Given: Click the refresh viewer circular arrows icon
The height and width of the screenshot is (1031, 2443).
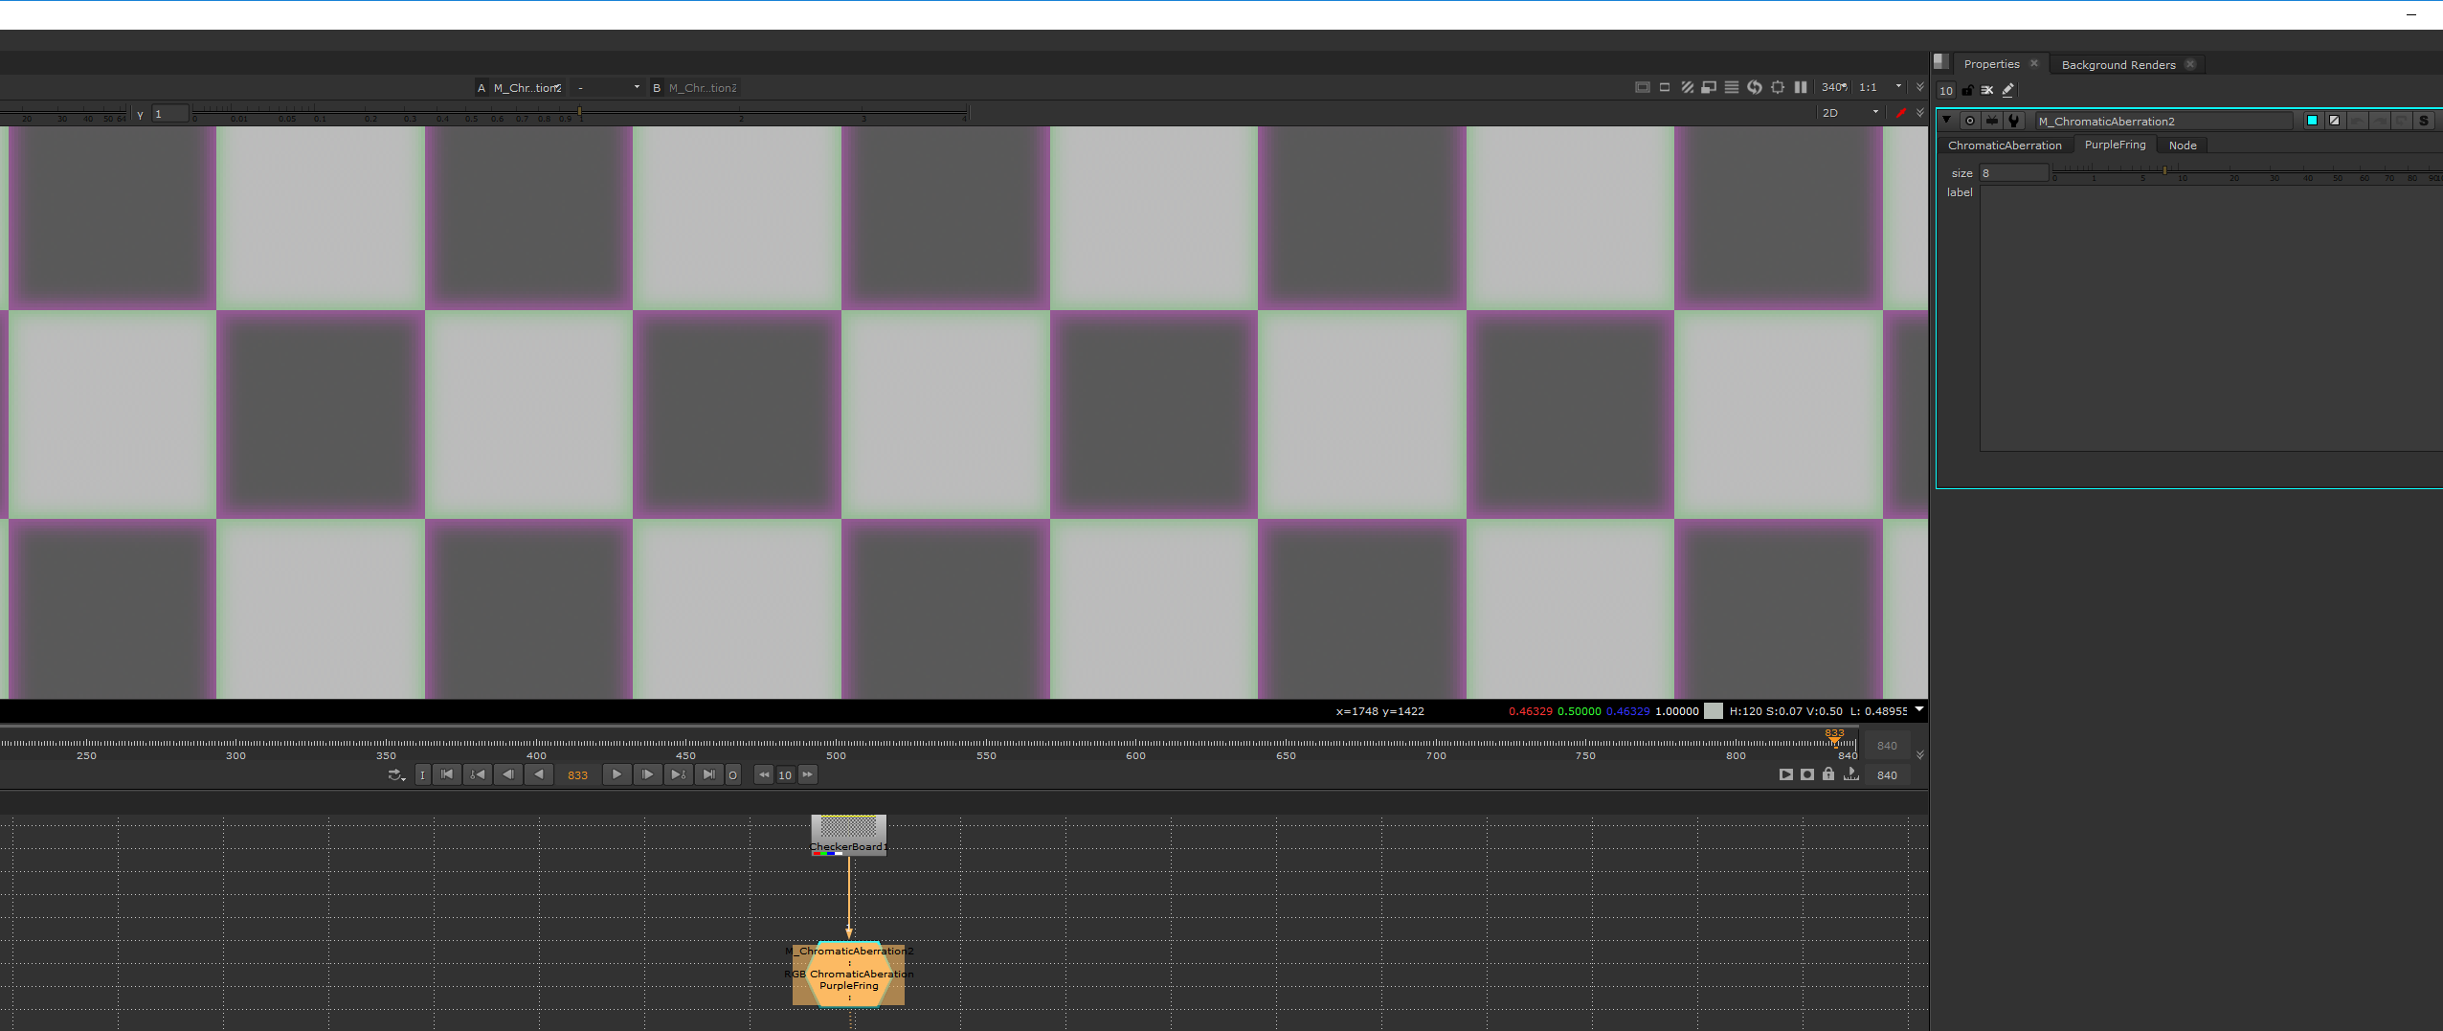Looking at the screenshot, I should 1754,87.
